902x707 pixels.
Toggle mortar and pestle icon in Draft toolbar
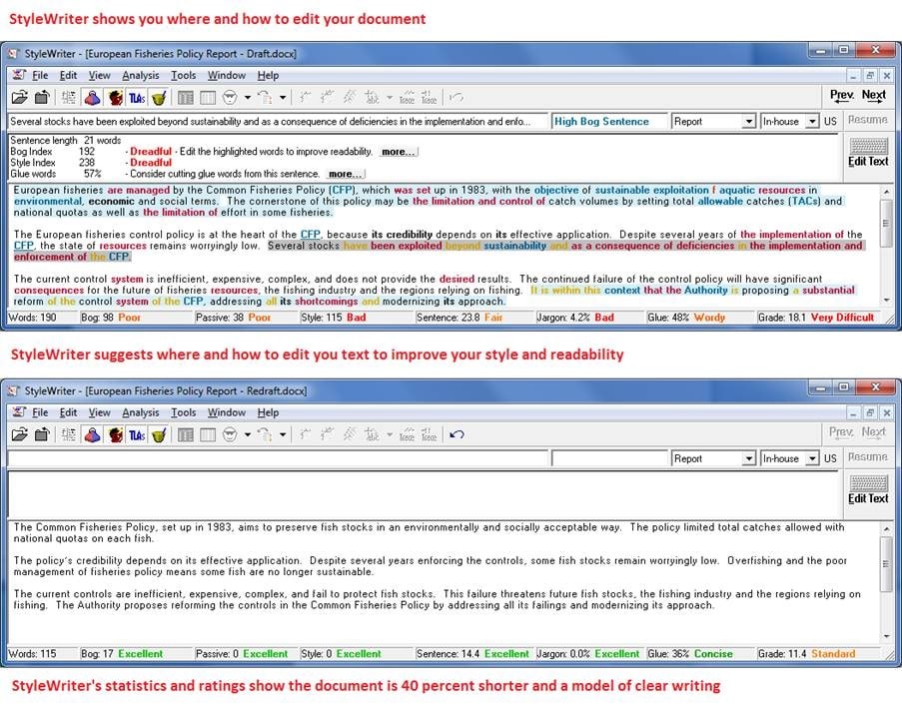pyautogui.click(x=160, y=98)
